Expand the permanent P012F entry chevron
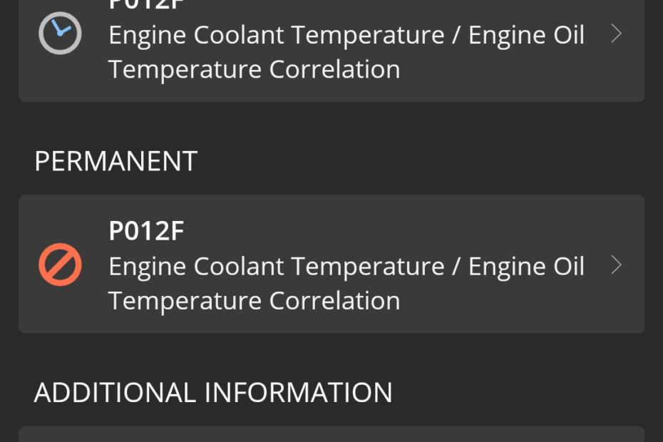Image resolution: width=663 pixels, height=442 pixels. [x=617, y=265]
